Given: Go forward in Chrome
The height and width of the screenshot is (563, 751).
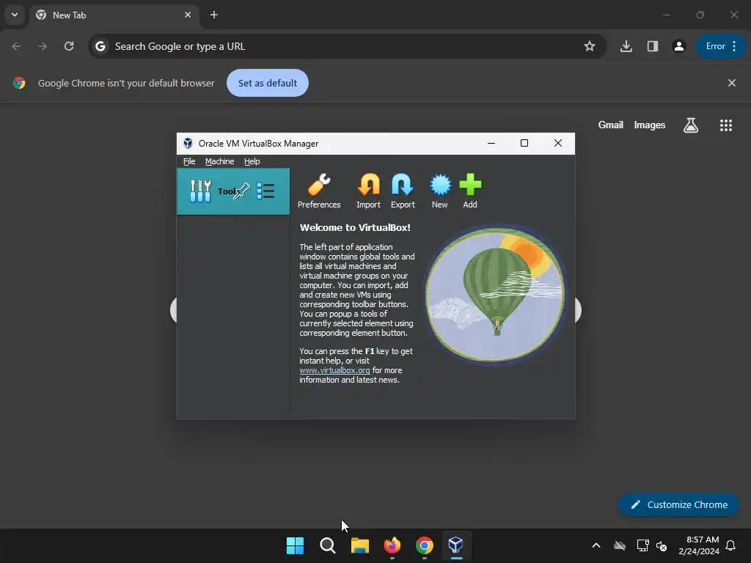Looking at the screenshot, I should (x=43, y=46).
